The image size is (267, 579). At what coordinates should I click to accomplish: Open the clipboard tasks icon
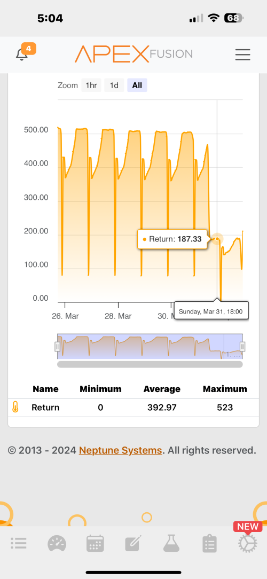pos(210,543)
